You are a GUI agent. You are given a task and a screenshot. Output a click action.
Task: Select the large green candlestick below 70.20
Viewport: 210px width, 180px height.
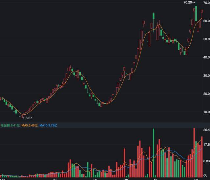pos(196,14)
